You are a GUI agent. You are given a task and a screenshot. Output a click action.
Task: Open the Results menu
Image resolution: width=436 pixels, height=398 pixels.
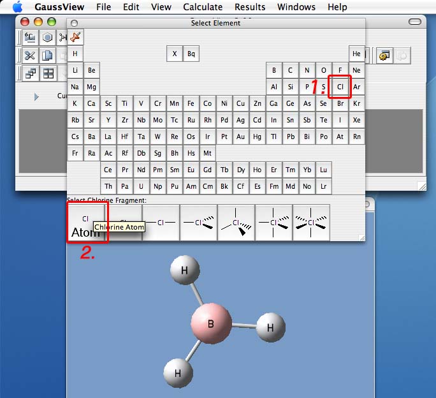coord(250,7)
